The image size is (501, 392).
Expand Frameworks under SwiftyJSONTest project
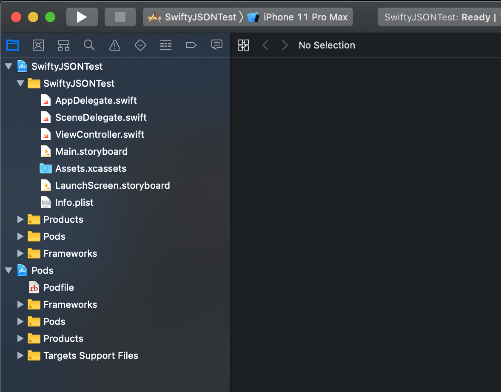[20, 253]
